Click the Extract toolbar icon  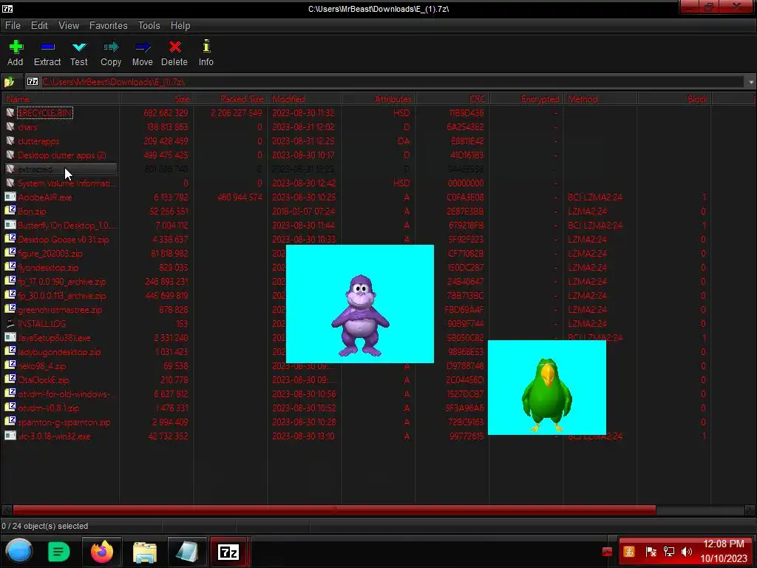pos(47,47)
